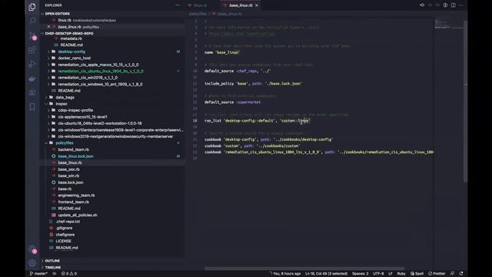Collapse the inspec folder
The height and width of the screenshot is (277, 492).
point(61,104)
